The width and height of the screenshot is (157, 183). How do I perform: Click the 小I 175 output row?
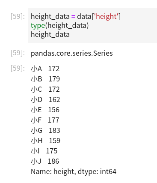tap(44, 151)
